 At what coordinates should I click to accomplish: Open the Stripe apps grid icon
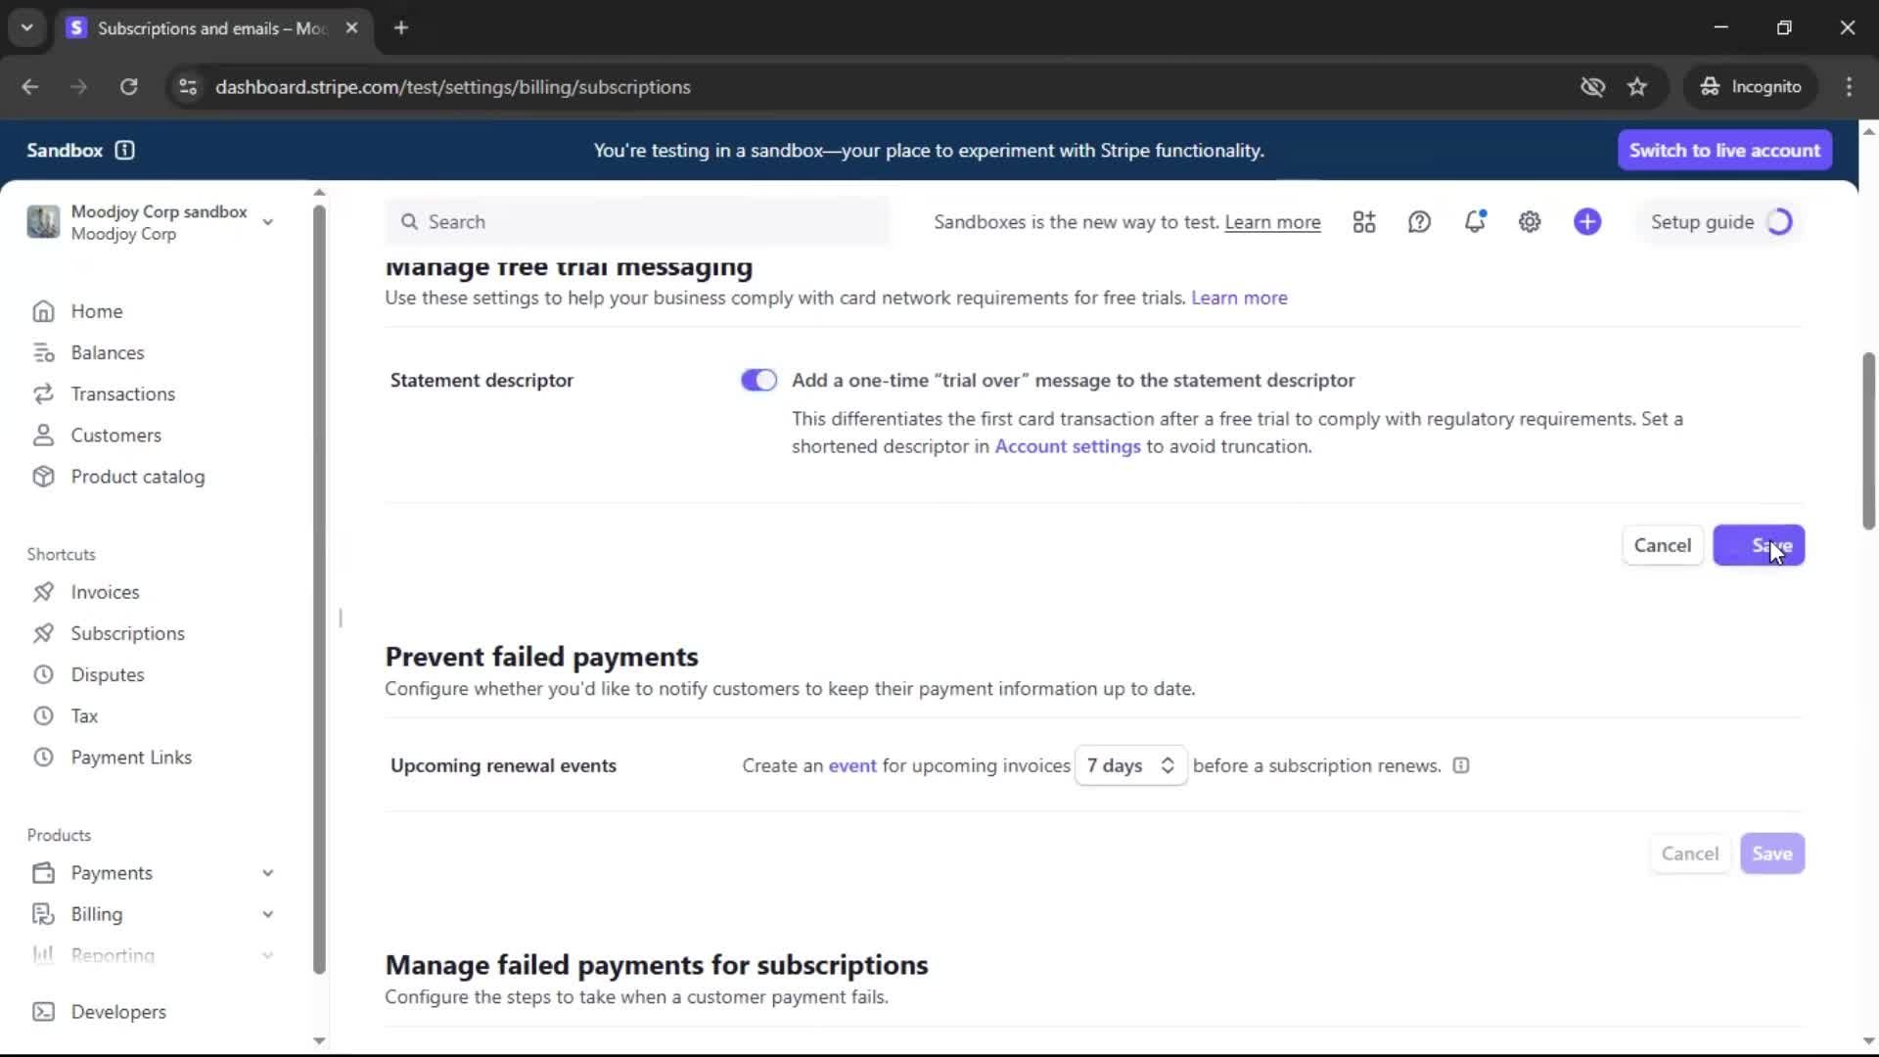(1363, 222)
